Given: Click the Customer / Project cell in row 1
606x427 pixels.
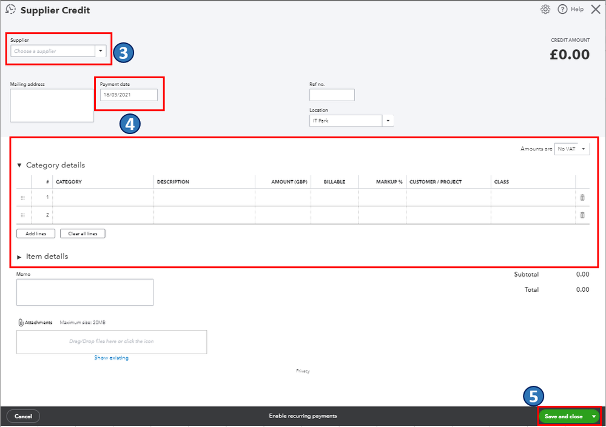Looking at the screenshot, I should (x=449, y=198).
